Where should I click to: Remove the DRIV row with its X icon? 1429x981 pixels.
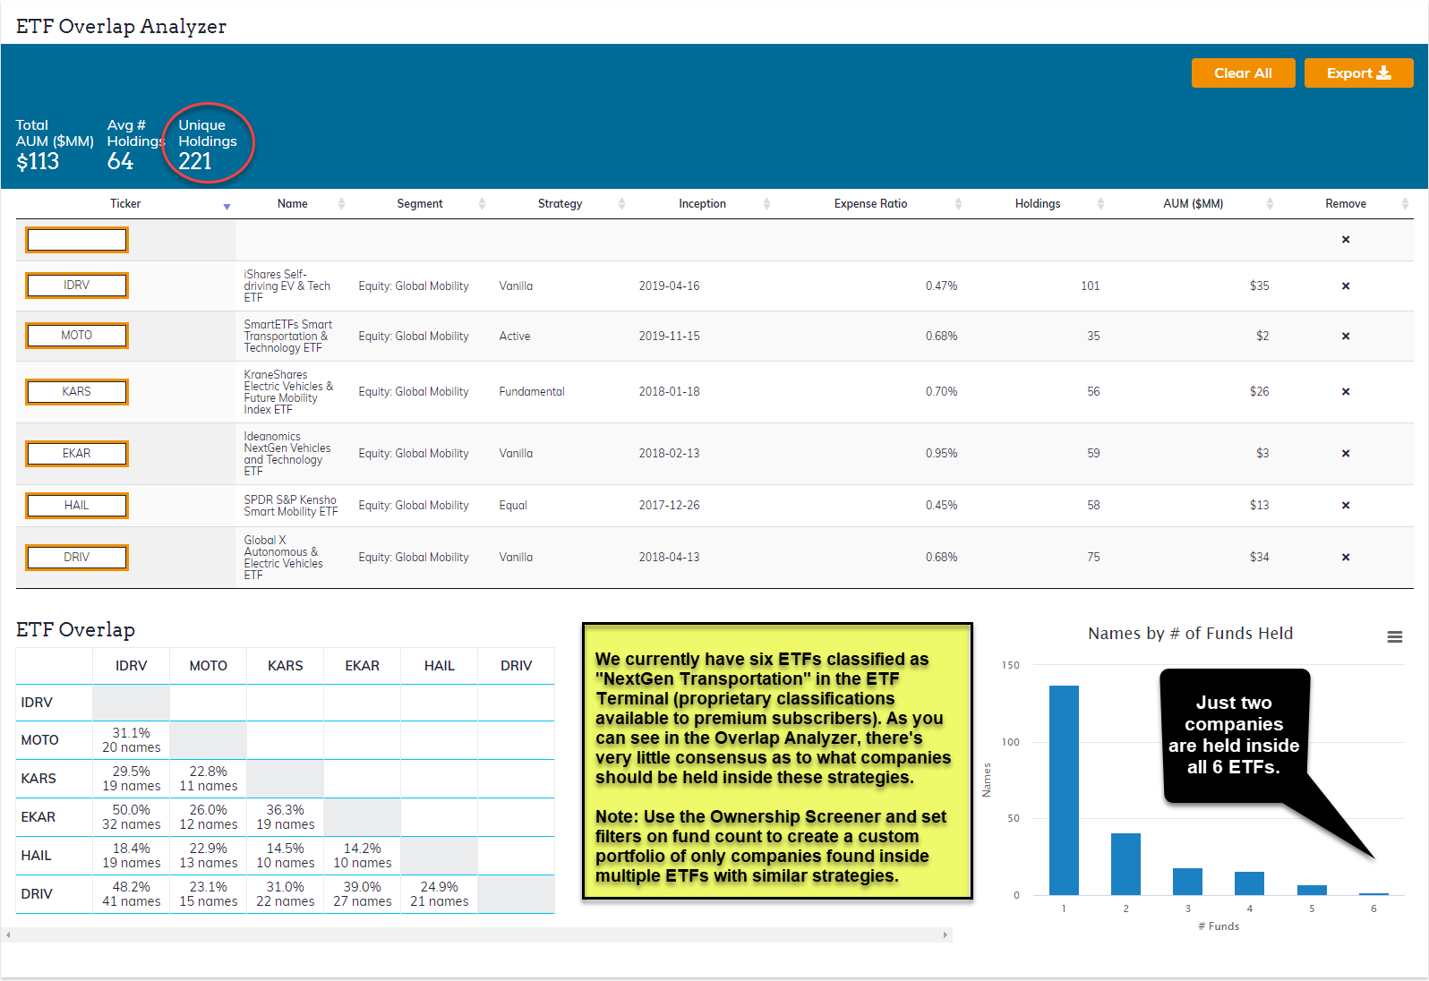point(1346,558)
